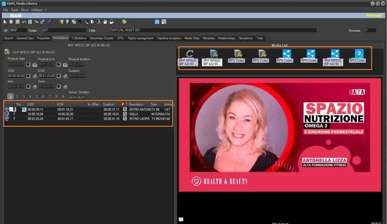Toggle the checkbox for the SIGLA row
The height and width of the screenshot is (224, 387).
[x=125, y=114]
